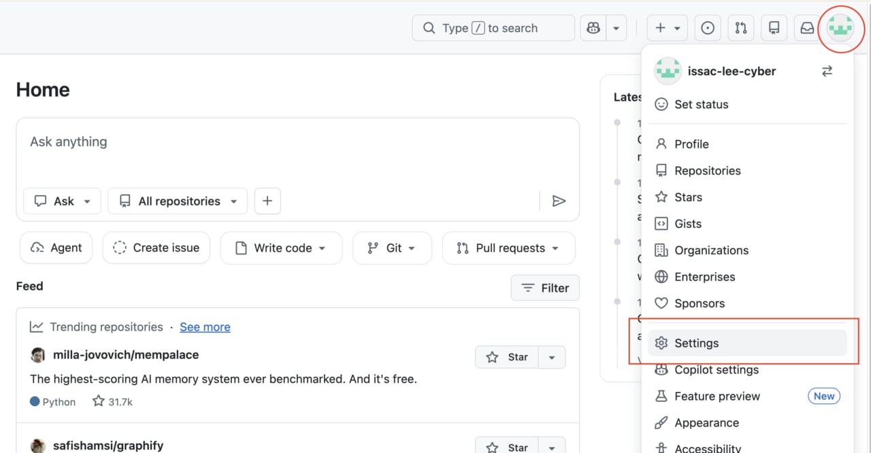Open the Issues icon in header
Viewport: 871px width, 453px height.
708,28
